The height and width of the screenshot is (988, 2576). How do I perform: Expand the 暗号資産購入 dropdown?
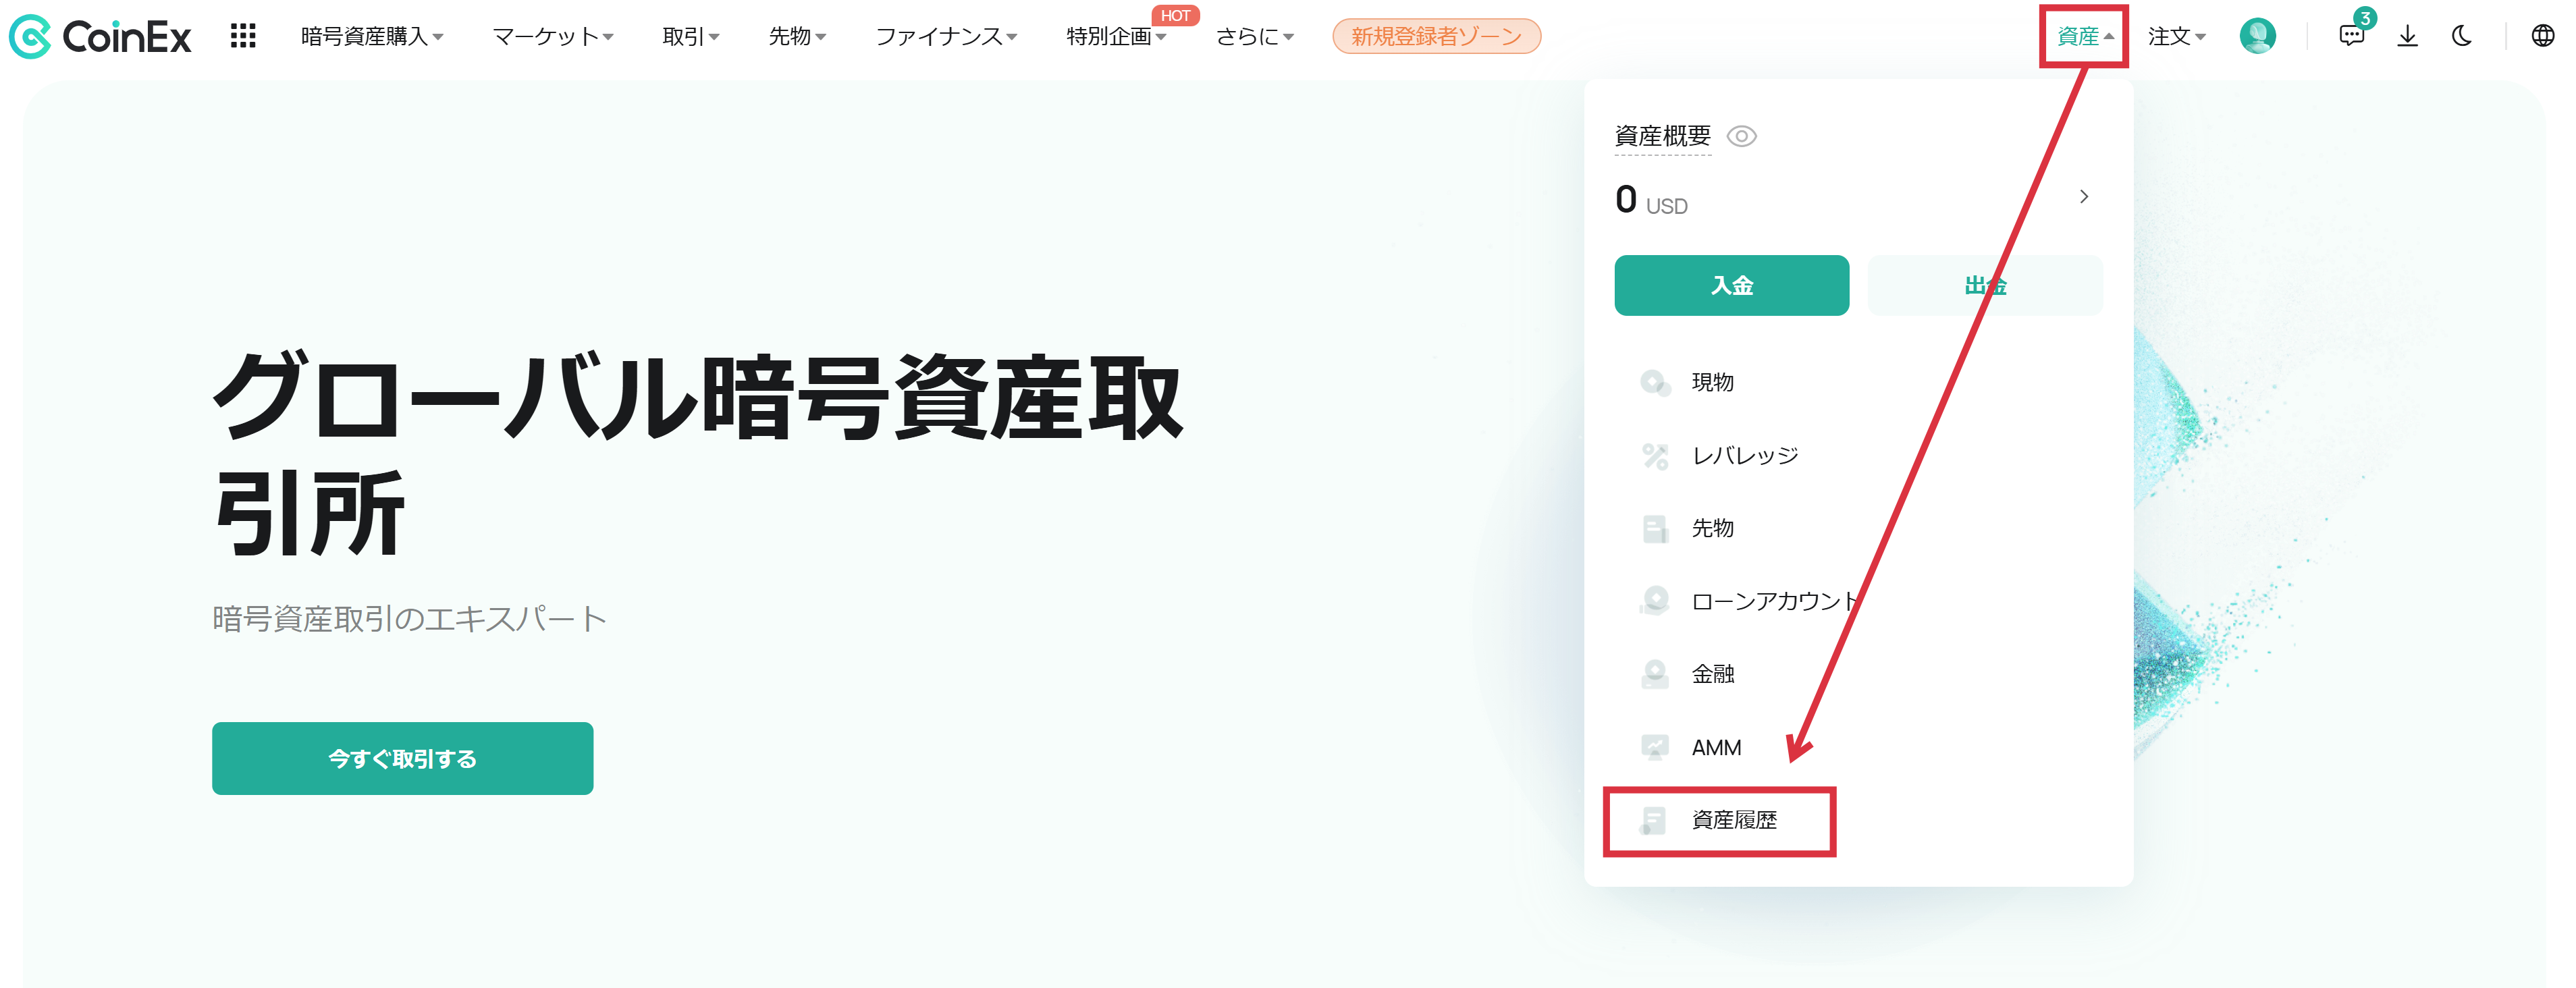pyautogui.click(x=372, y=36)
